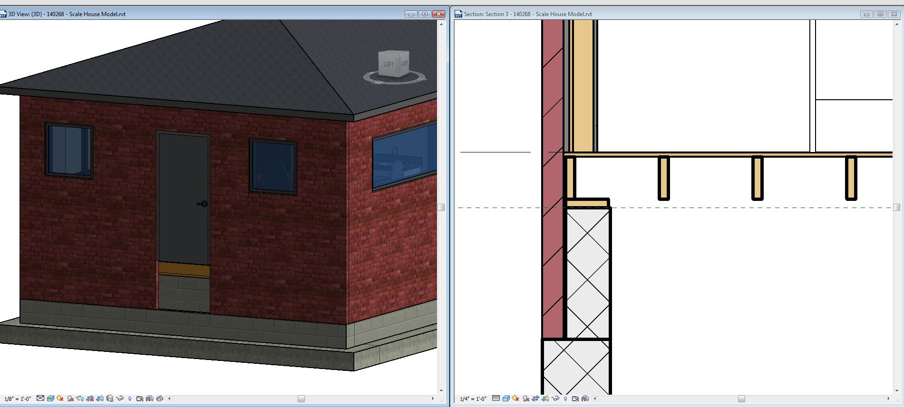The height and width of the screenshot is (407, 904).
Task: Click the Section 3 scroll-right arrow
Action: pos(888,399)
